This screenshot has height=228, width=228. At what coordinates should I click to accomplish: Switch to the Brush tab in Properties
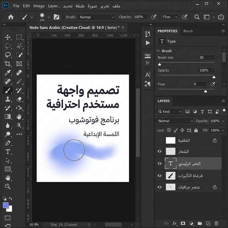188,31
